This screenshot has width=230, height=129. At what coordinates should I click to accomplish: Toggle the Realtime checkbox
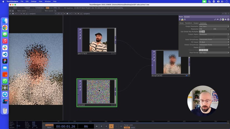coord(65,8)
